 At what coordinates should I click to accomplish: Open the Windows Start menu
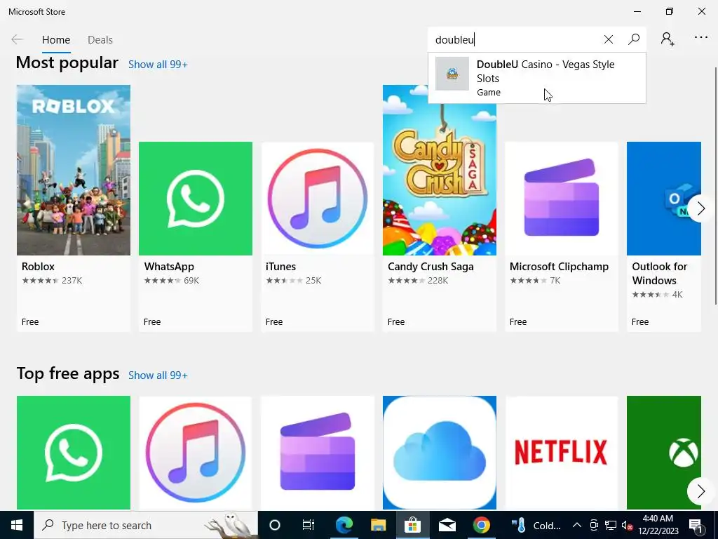[17, 525]
